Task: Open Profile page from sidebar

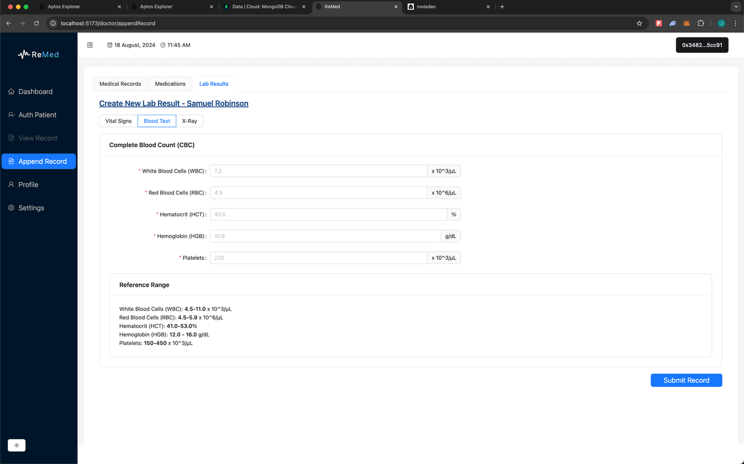Action: pyautogui.click(x=39, y=184)
